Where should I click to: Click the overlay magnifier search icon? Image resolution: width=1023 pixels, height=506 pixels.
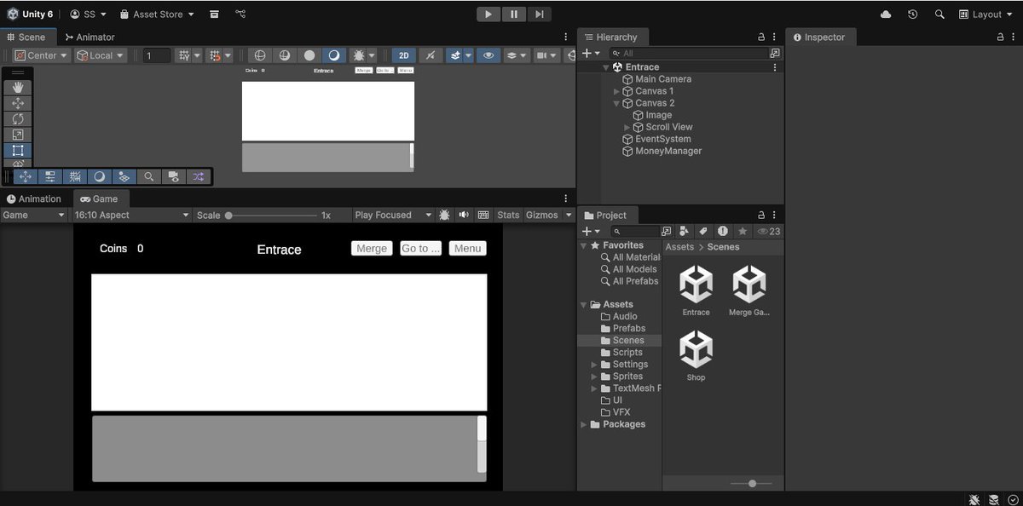pos(149,176)
